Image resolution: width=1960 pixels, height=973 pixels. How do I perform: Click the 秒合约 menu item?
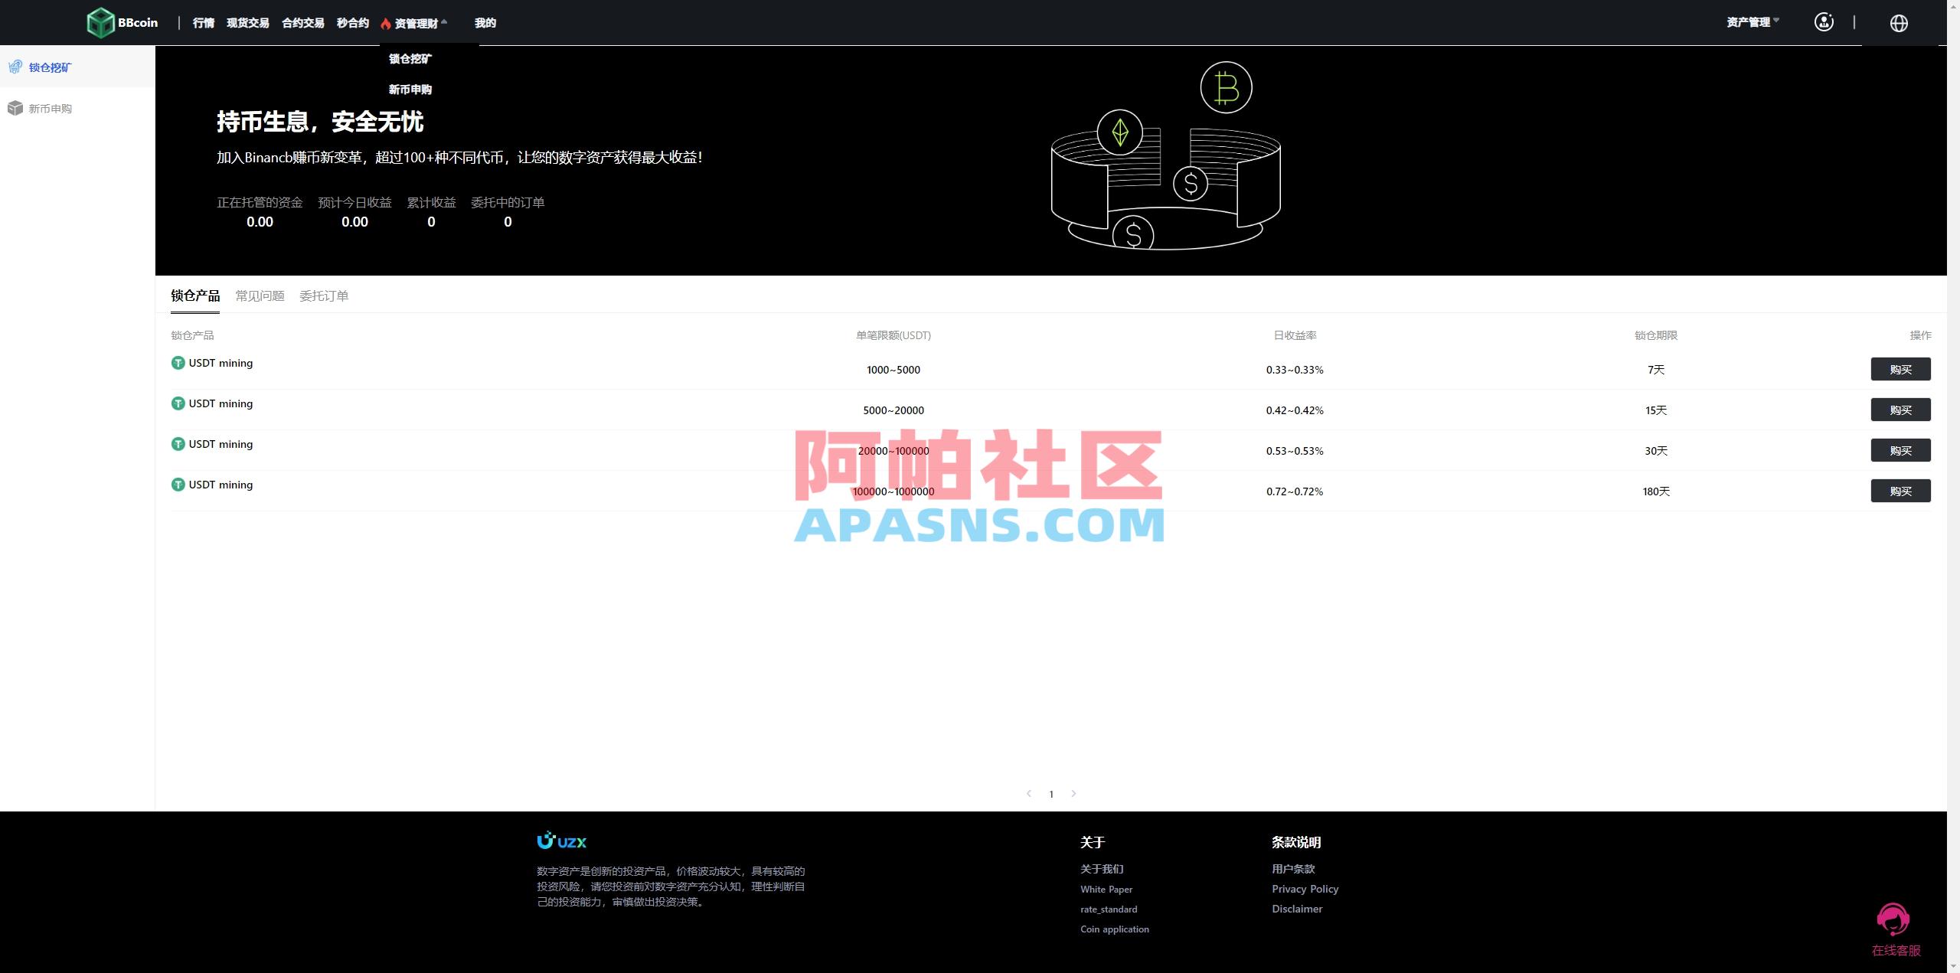351,22
